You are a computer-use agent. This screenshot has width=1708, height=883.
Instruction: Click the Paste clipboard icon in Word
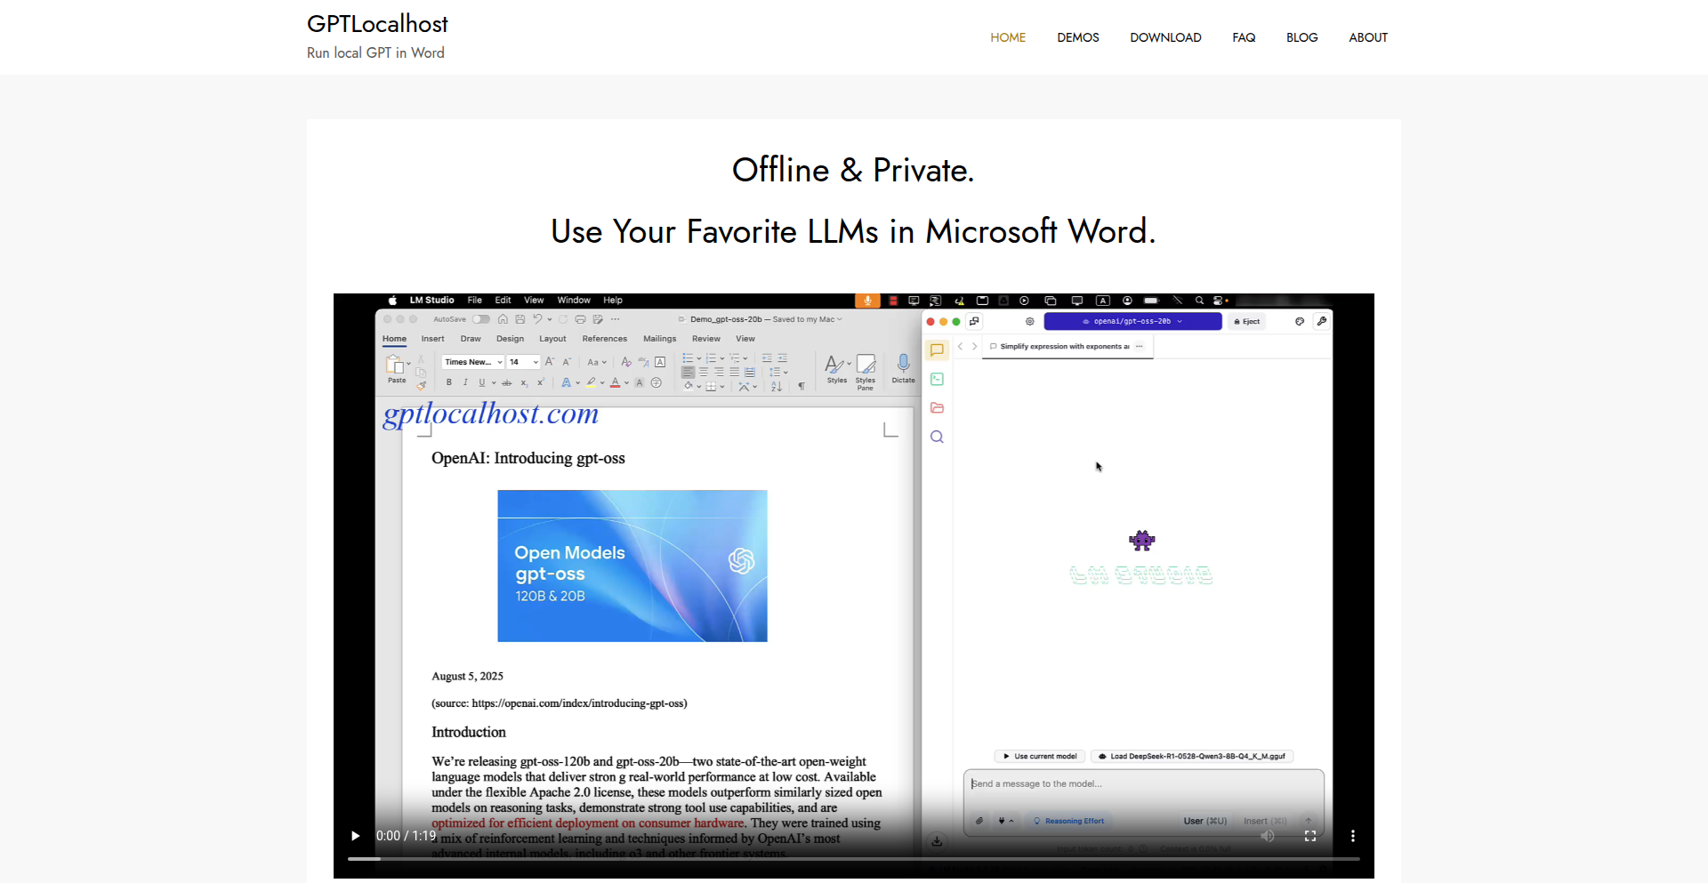395,365
